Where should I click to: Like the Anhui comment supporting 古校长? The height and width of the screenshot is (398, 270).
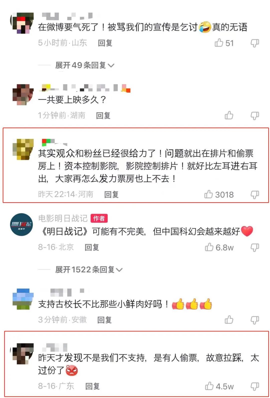tap(229, 320)
